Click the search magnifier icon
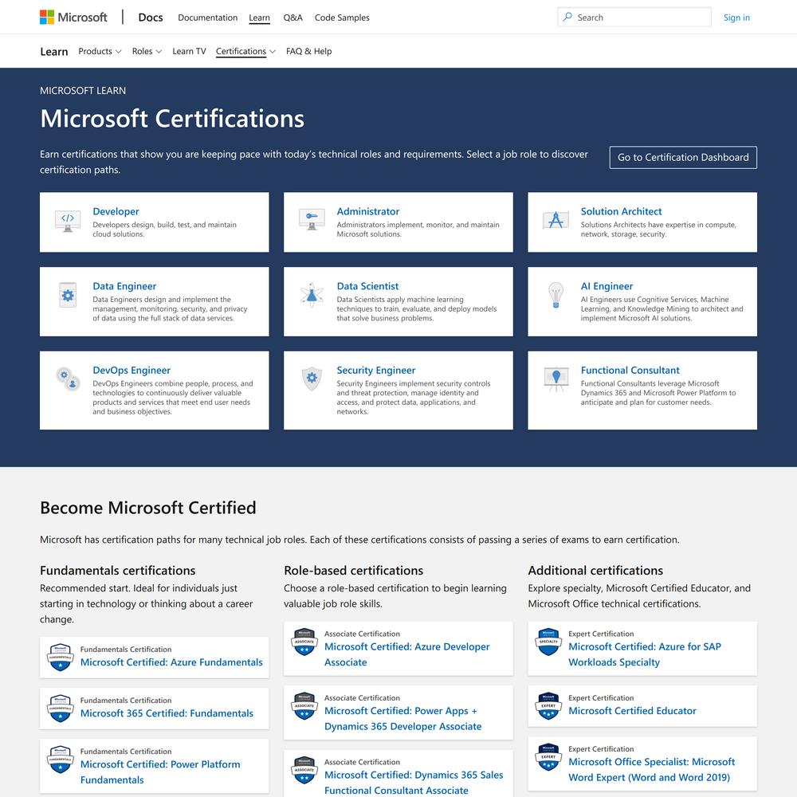This screenshot has width=797, height=797. coord(567,17)
